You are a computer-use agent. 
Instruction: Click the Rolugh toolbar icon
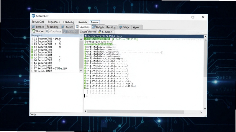click(94, 27)
